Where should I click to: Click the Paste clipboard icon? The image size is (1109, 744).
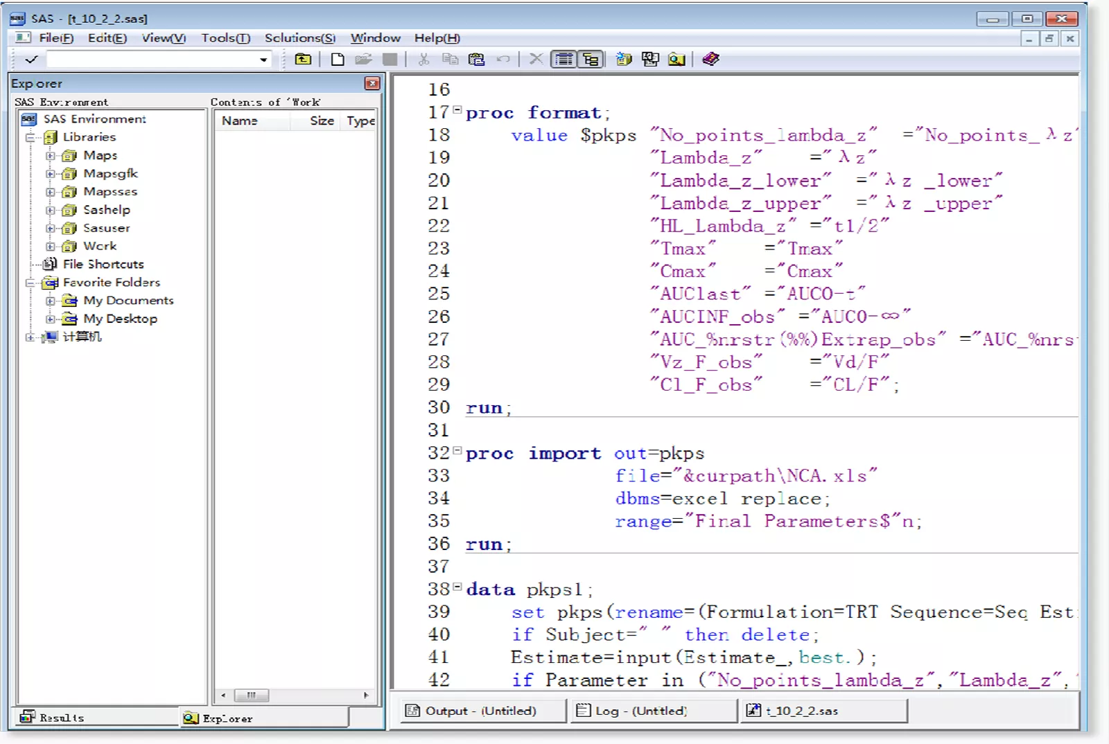tap(476, 59)
